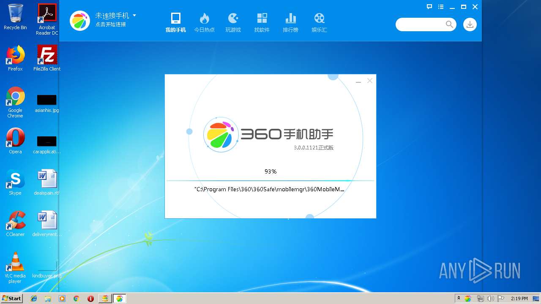The image size is (541, 304).
Task: Expand the 未连接手机 dropdown arrow
Action: [134, 16]
